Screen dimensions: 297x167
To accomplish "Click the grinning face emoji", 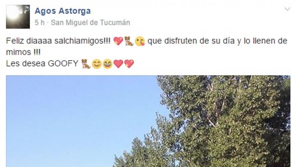I will (x=107, y=64).
